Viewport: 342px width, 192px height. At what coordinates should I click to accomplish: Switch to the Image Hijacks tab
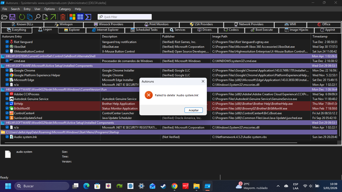(296, 30)
